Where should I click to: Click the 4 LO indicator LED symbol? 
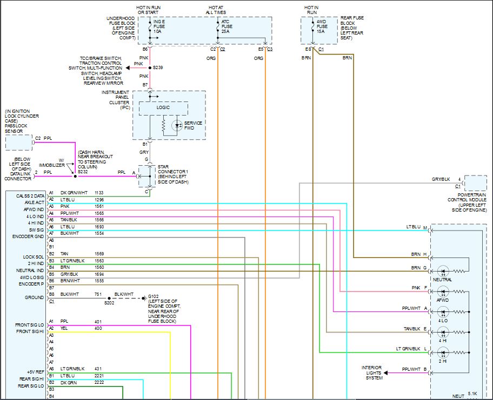[443, 312]
